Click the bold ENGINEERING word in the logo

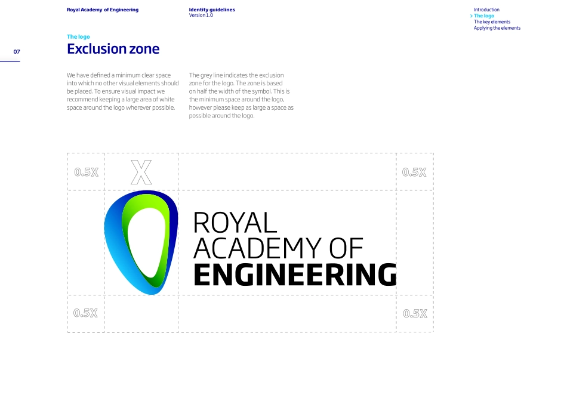[295, 274]
